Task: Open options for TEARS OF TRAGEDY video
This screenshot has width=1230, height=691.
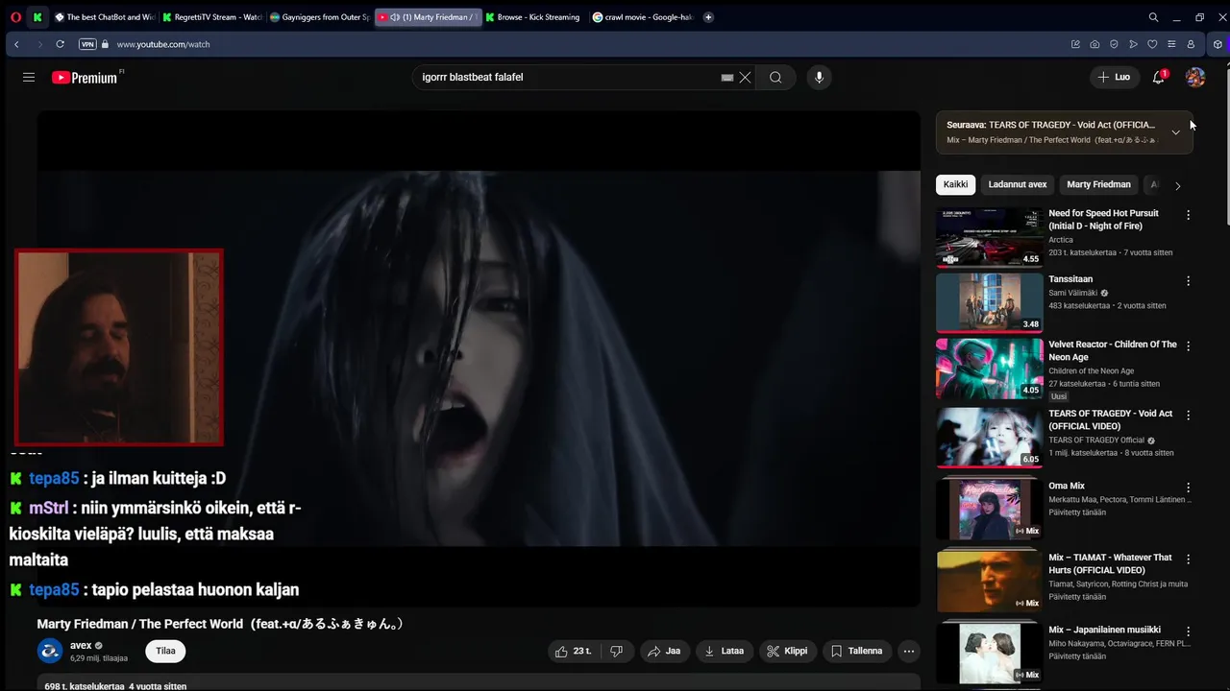Action: coord(1188,416)
